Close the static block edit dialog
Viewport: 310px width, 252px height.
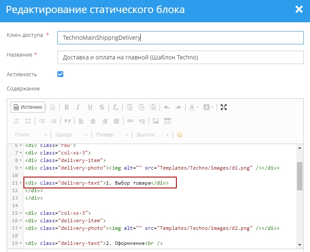tap(299, 10)
